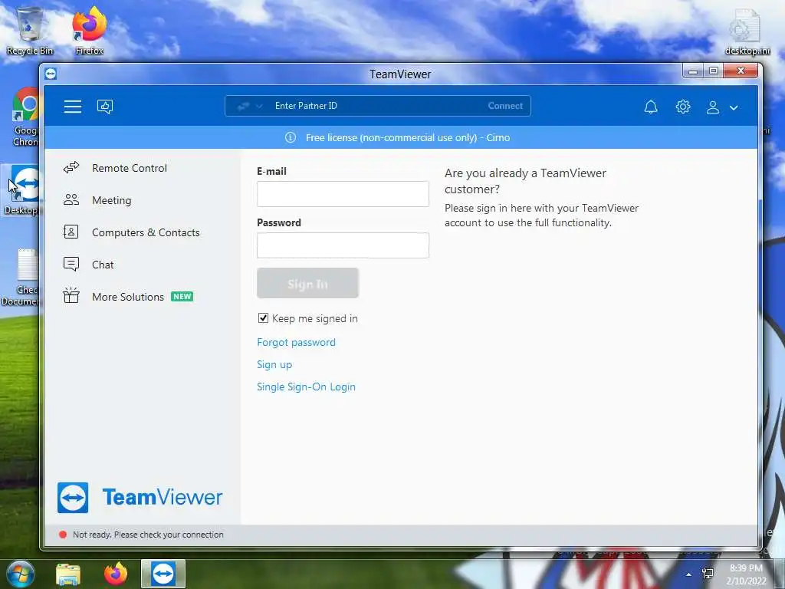Open settings gear icon
Viewport: 785px width, 589px height.
[683, 107]
